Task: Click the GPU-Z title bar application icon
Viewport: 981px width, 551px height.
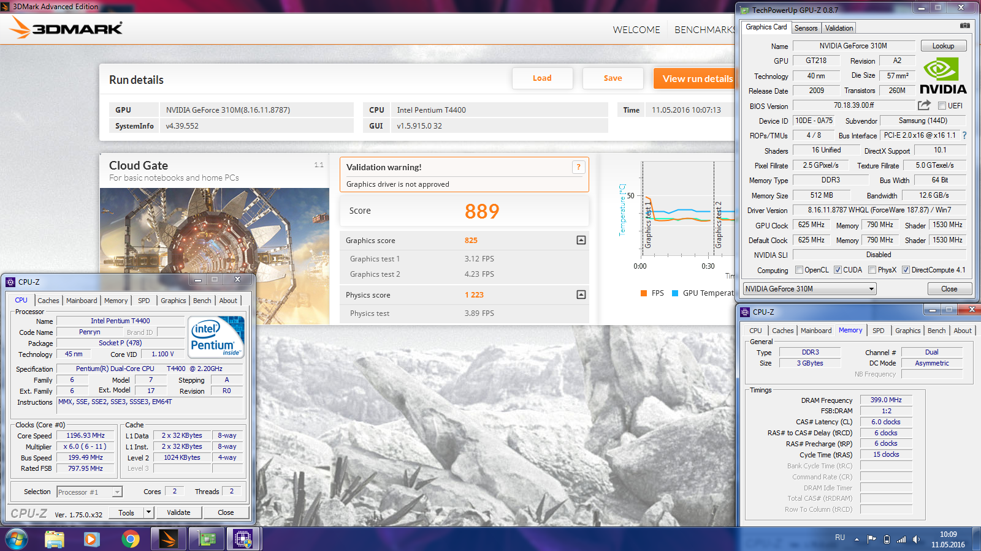Action: pos(744,10)
